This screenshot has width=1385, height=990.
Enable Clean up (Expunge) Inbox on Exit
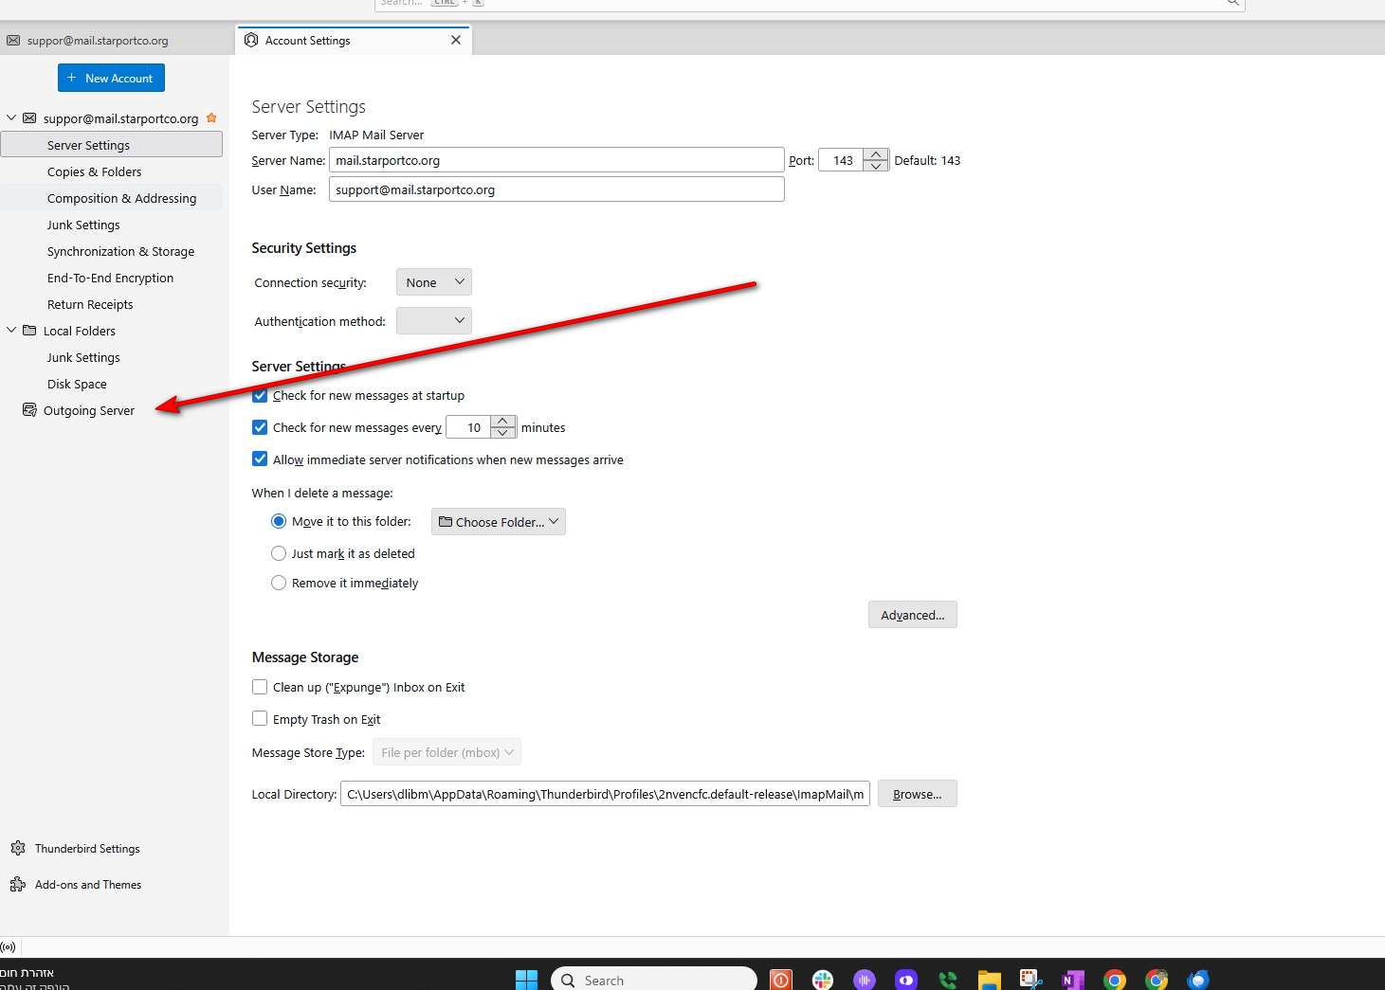260,687
